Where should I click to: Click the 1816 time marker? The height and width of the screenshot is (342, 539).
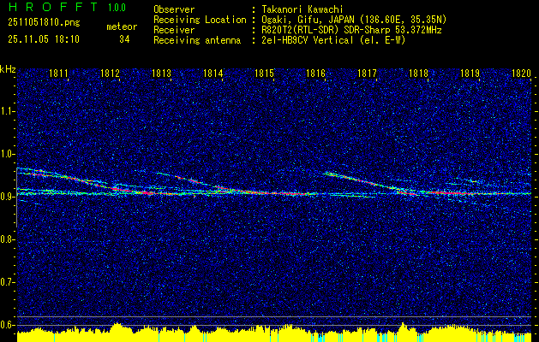315,73
